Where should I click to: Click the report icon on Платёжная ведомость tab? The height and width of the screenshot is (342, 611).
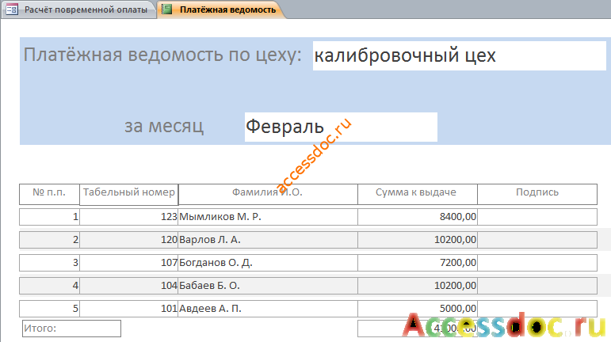[166, 9]
